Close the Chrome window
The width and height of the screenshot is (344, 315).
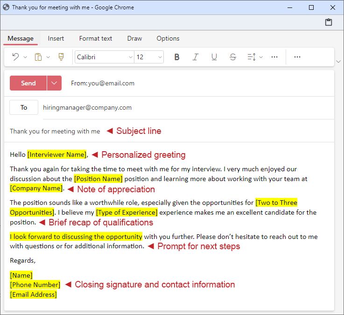tap(333, 7)
